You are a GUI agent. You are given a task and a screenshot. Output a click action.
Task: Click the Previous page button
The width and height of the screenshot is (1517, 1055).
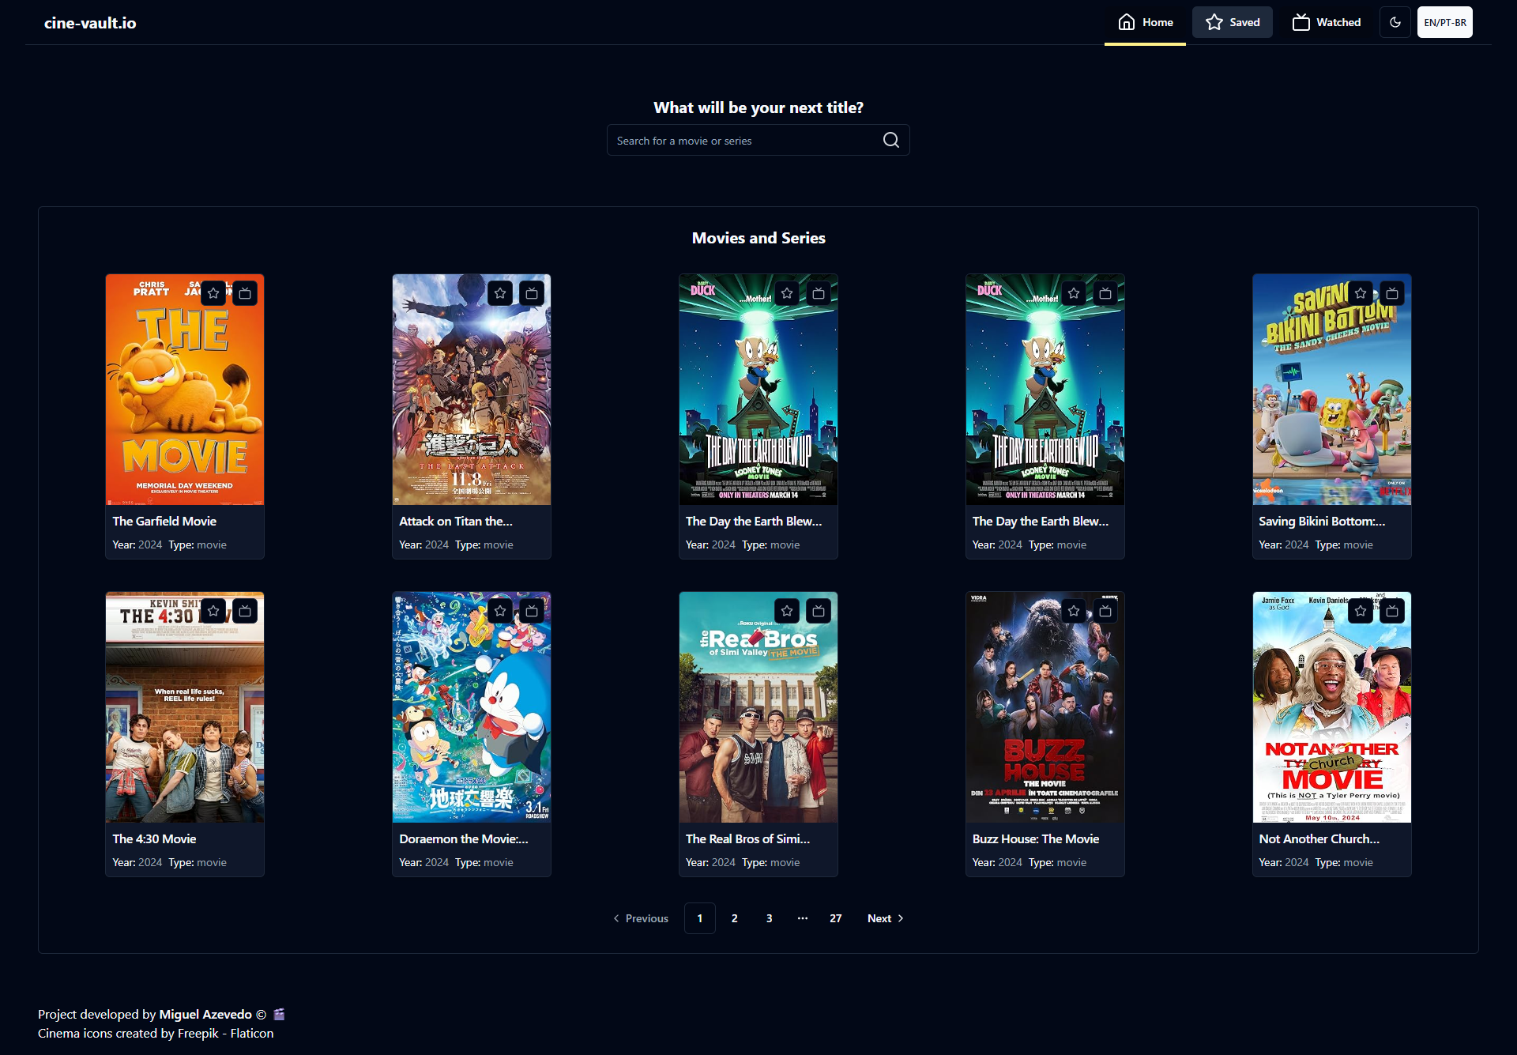click(641, 918)
